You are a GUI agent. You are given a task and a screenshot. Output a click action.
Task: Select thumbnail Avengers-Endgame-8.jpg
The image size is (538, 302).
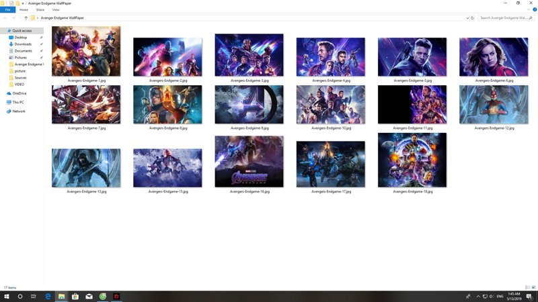coord(167,105)
